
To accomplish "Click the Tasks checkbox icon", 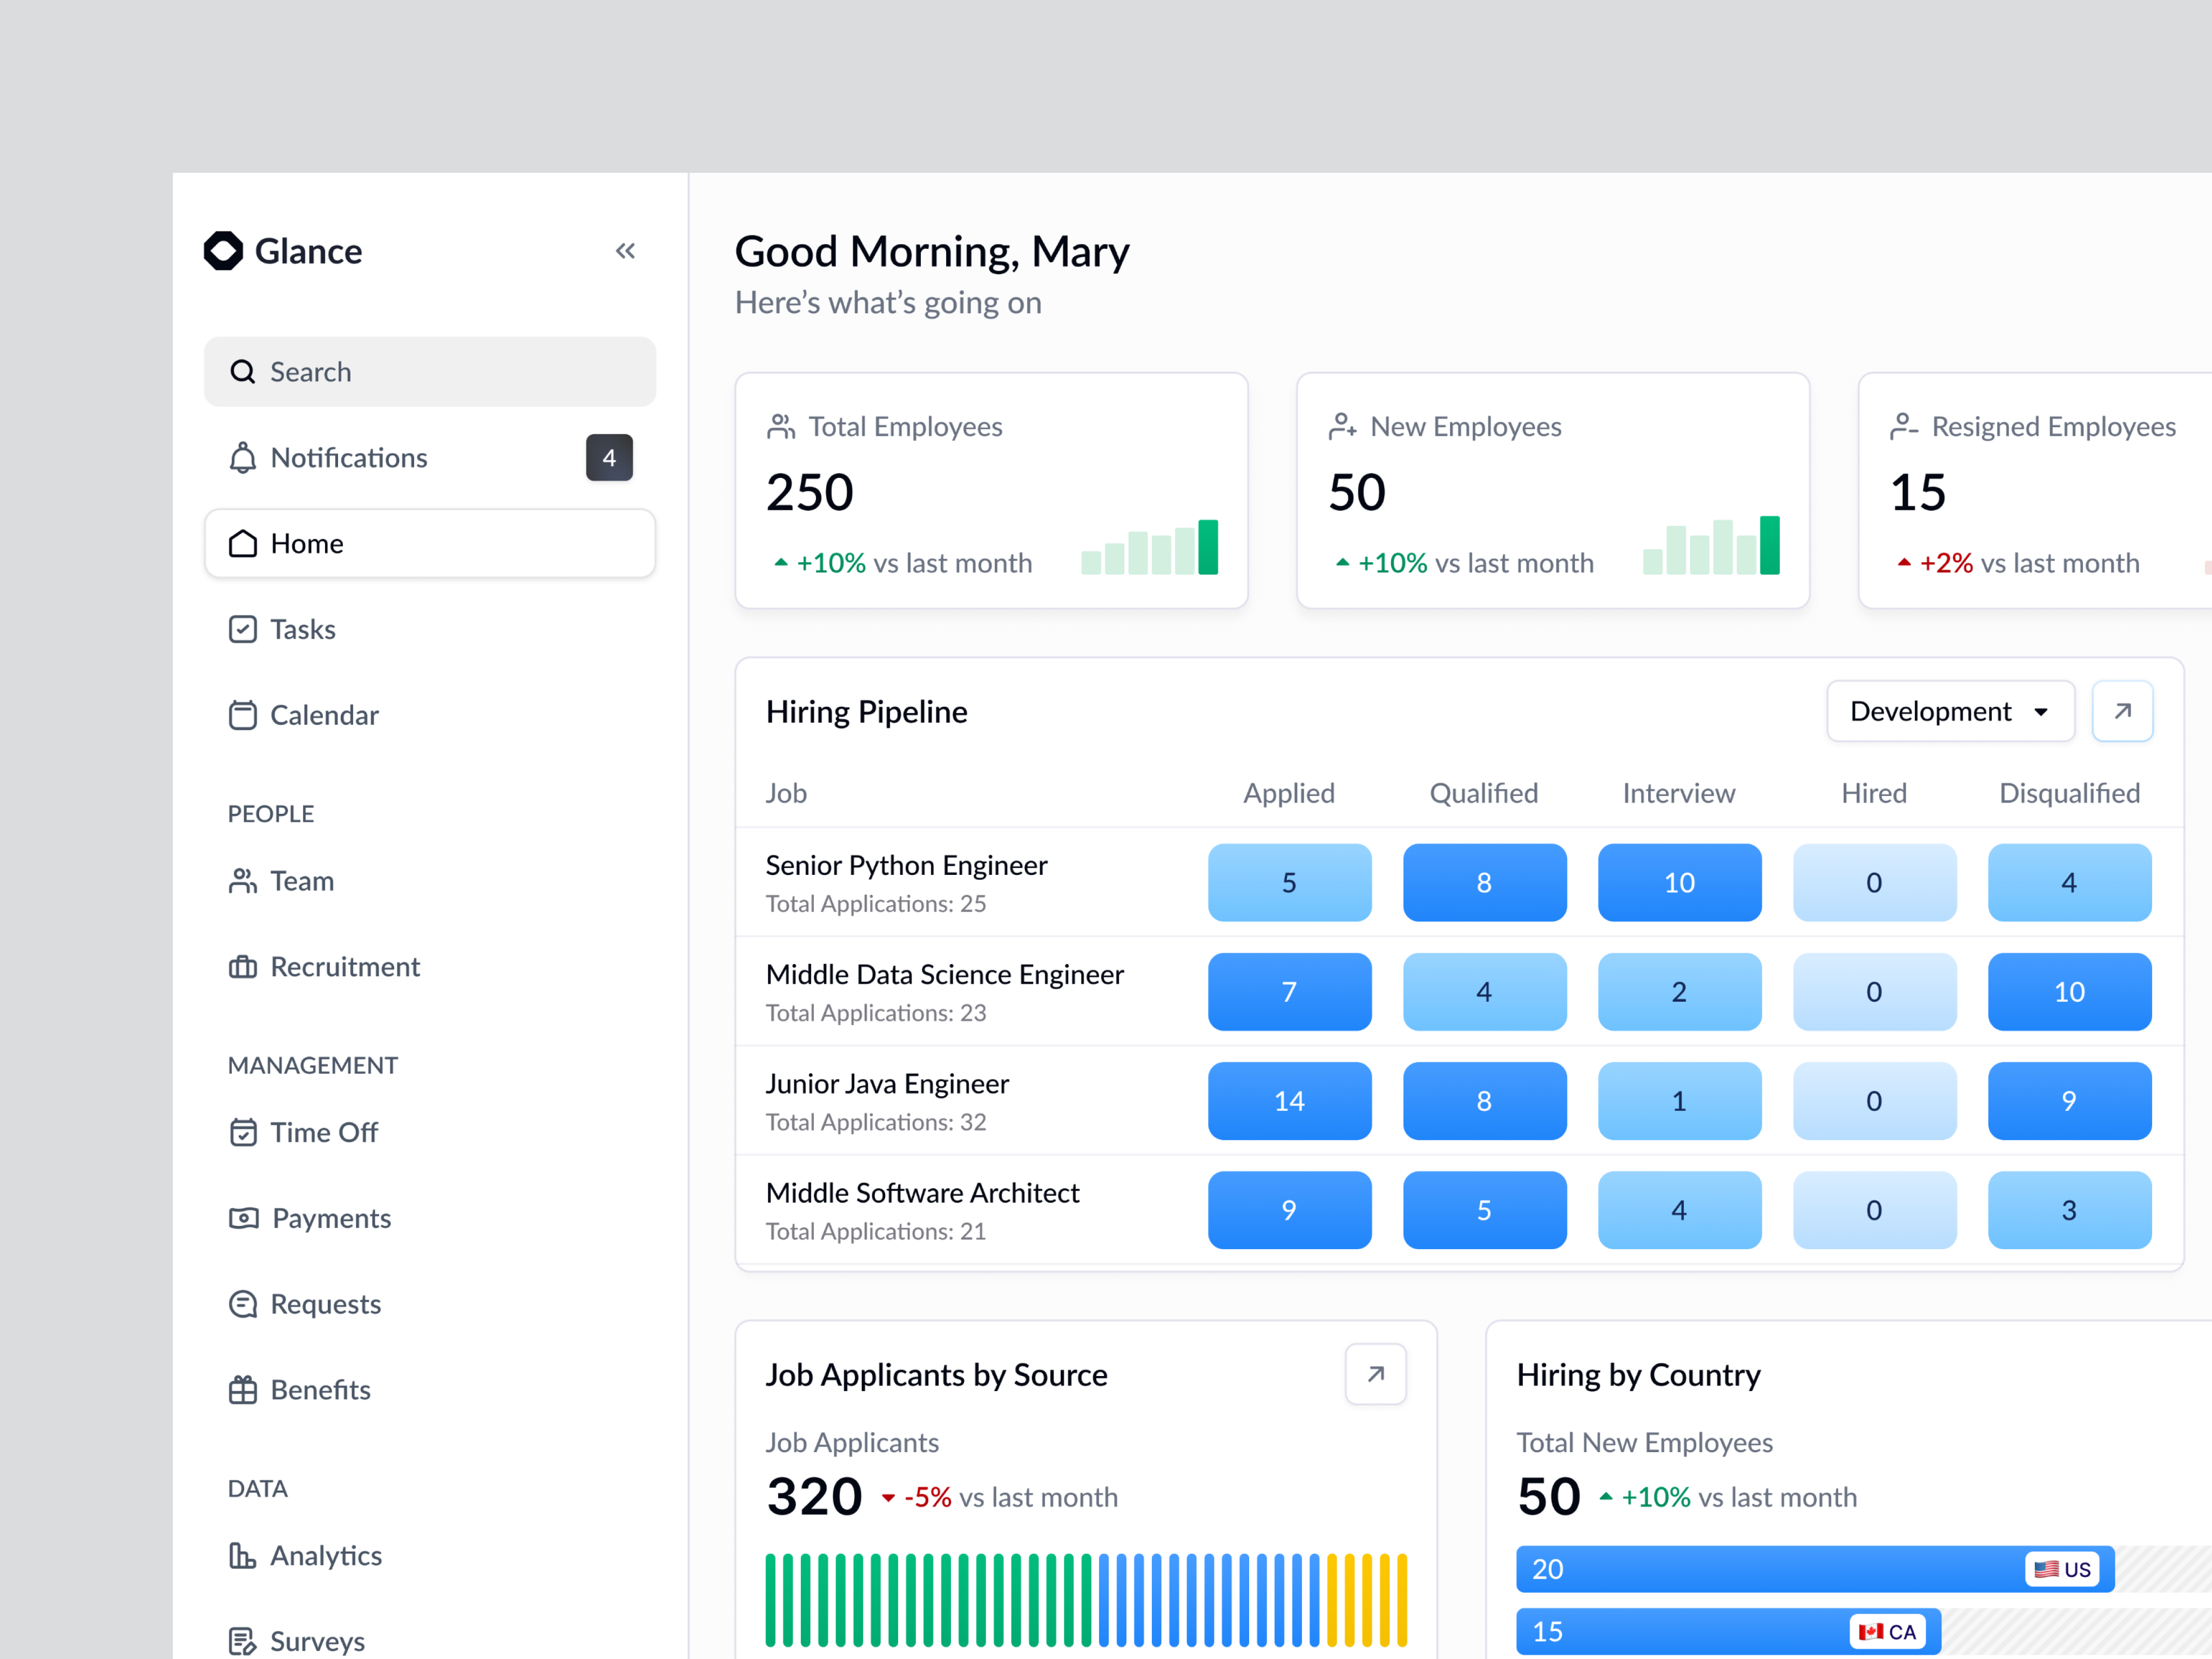I will (243, 629).
